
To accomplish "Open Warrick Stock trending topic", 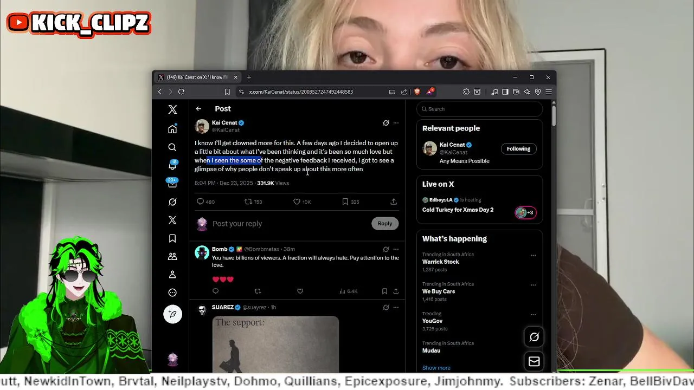I will (441, 262).
